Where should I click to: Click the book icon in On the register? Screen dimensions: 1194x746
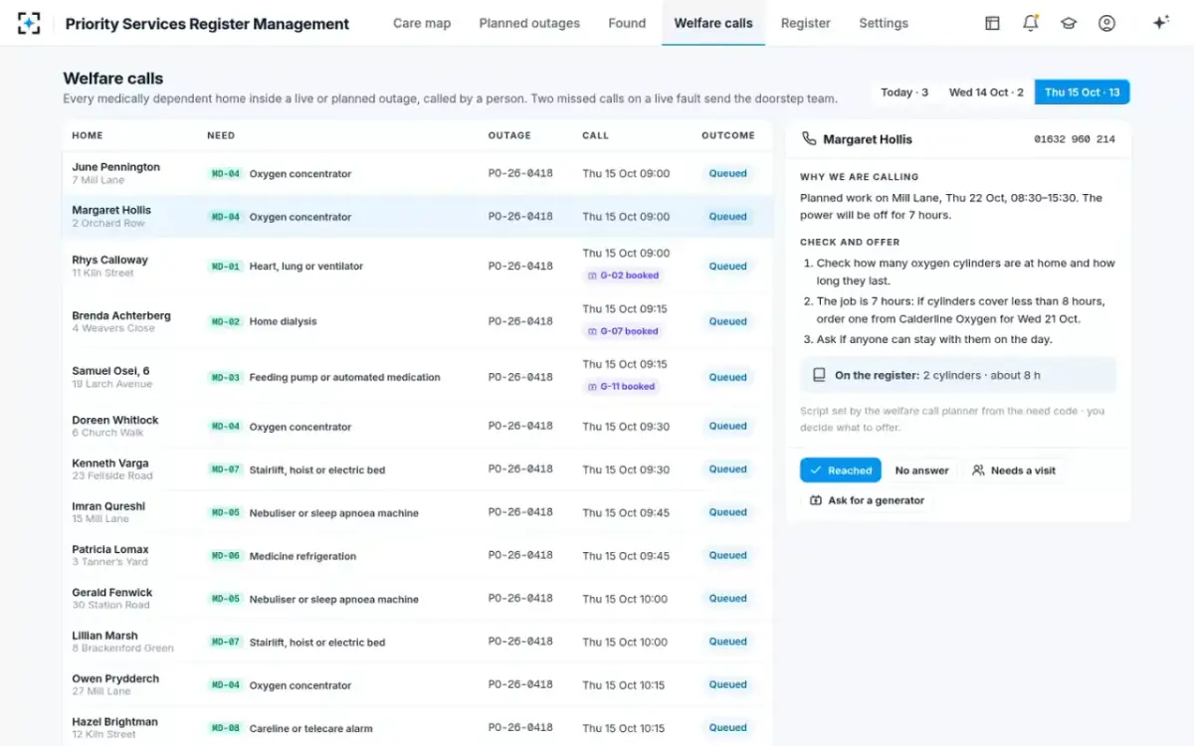click(819, 375)
